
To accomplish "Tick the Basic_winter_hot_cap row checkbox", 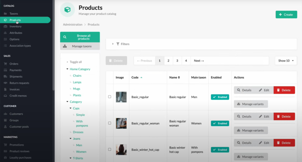I will click(110, 149).
